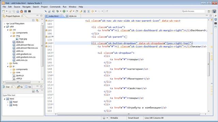This screenshot has width=218, height=122.
Task: Open the Commands menu
Action: tap(55, 7)
